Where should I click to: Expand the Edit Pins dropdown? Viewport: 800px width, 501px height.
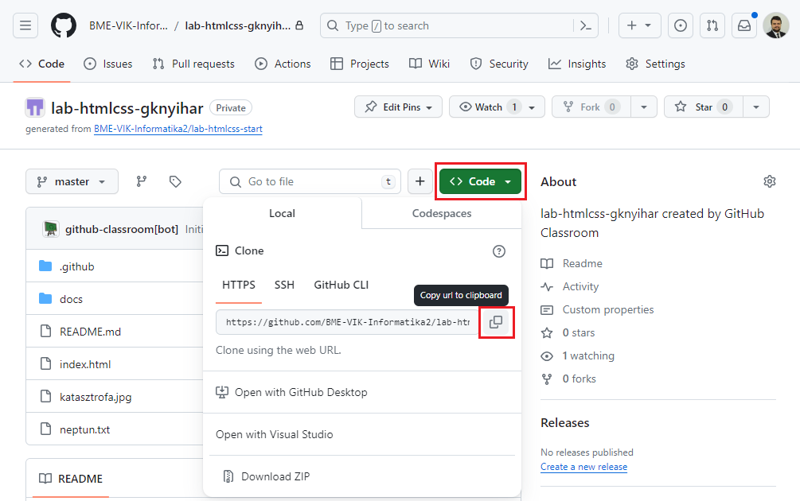coord(398,107)
